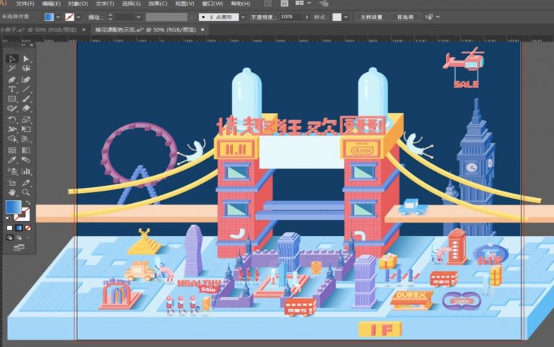Screen dimensions: 554x347
Task: Close the 插花课配色示范.ai document tab
Action: [203, 30]
